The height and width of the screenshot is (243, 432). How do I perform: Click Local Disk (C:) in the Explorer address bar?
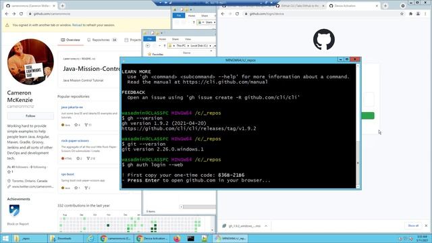point(199,46)
